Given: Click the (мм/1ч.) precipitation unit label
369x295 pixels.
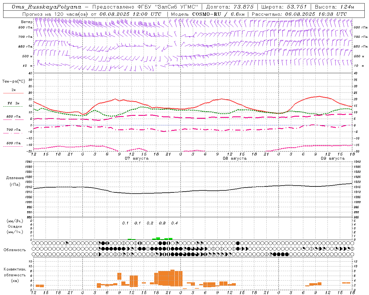Looking at the screenshot, I should (15, 232).
